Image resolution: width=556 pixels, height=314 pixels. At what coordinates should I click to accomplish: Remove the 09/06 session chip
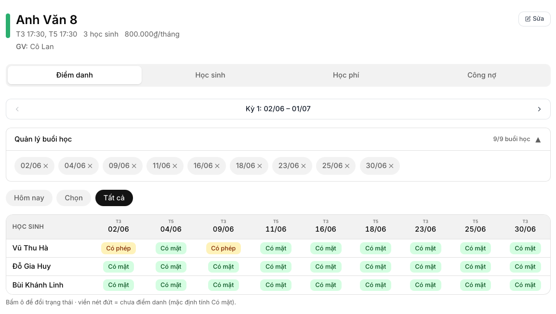click(x=134, y=166)
